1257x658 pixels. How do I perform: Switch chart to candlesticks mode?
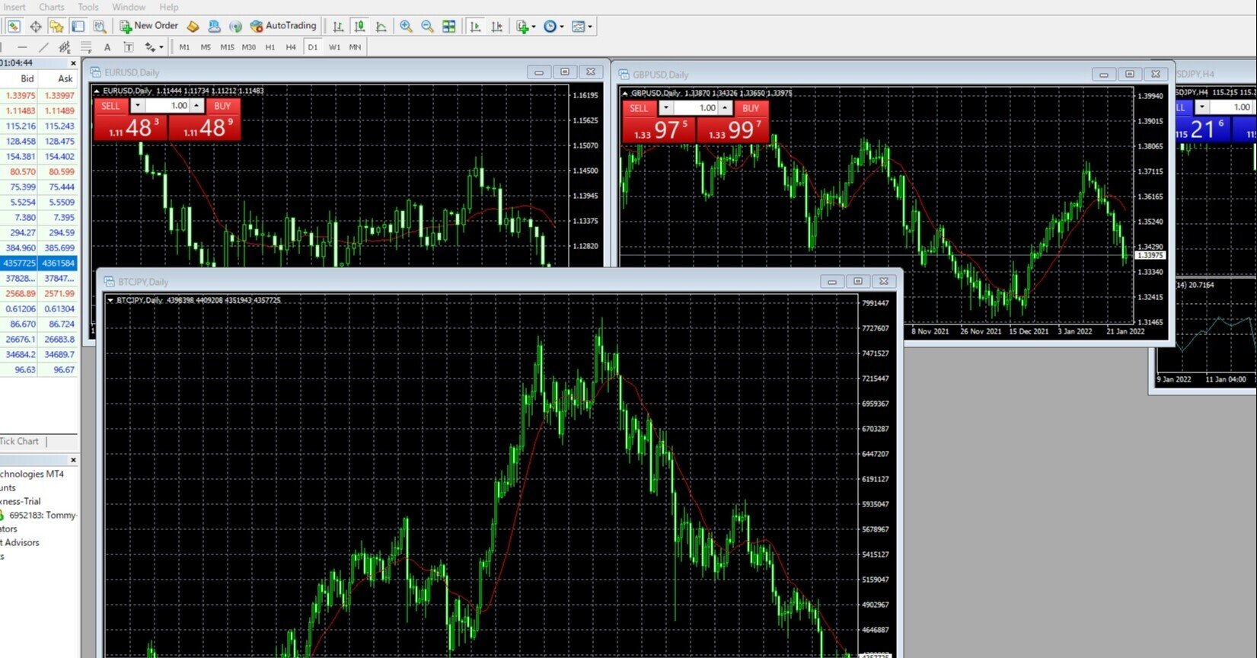[x=359, y=27]
